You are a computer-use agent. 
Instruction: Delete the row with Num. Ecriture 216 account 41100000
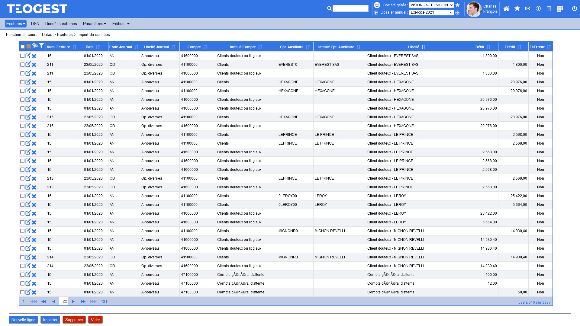point(34,117)
